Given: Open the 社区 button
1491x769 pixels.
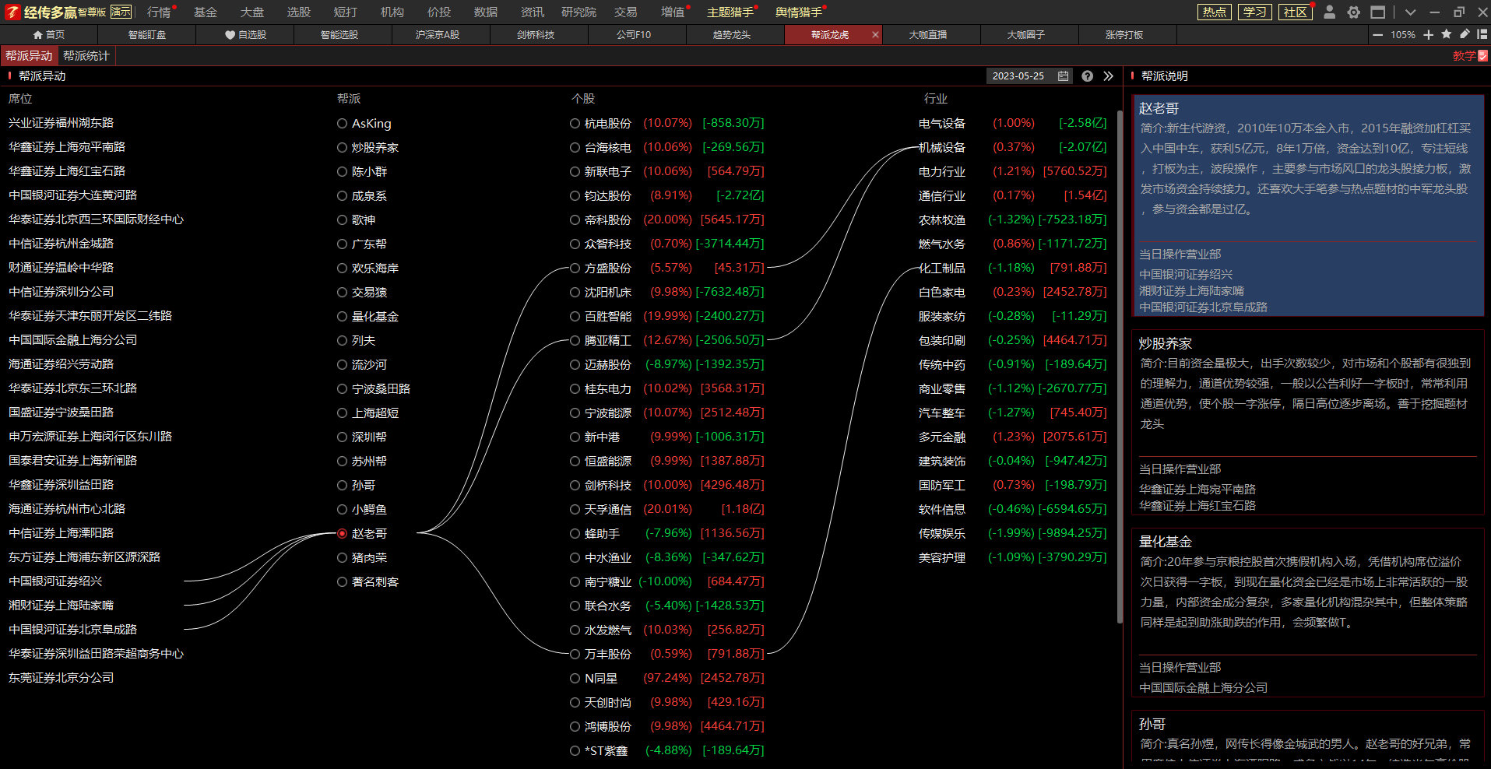Looking at the screenshot, I should 1296,12.
